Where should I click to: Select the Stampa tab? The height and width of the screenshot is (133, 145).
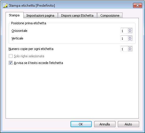[14, 15]
